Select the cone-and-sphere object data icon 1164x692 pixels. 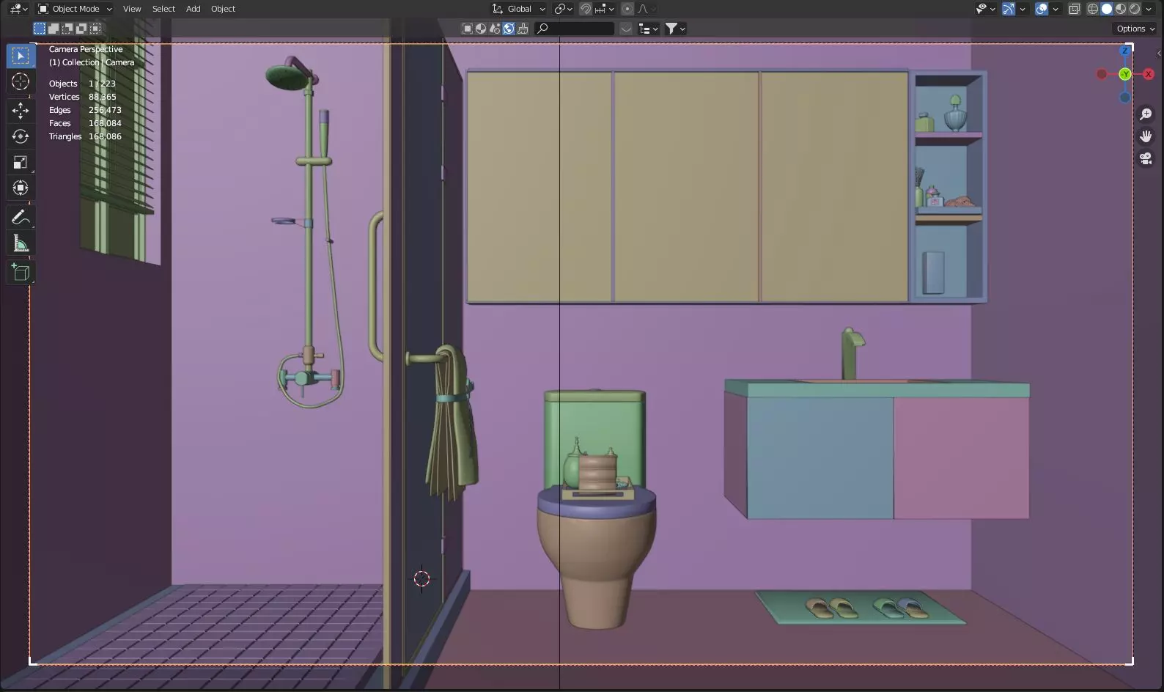pyautogui.click(x=495, y=29)
